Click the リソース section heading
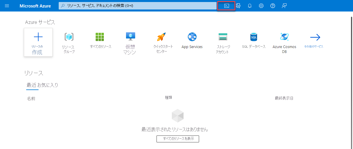 [x=34, y=73]
